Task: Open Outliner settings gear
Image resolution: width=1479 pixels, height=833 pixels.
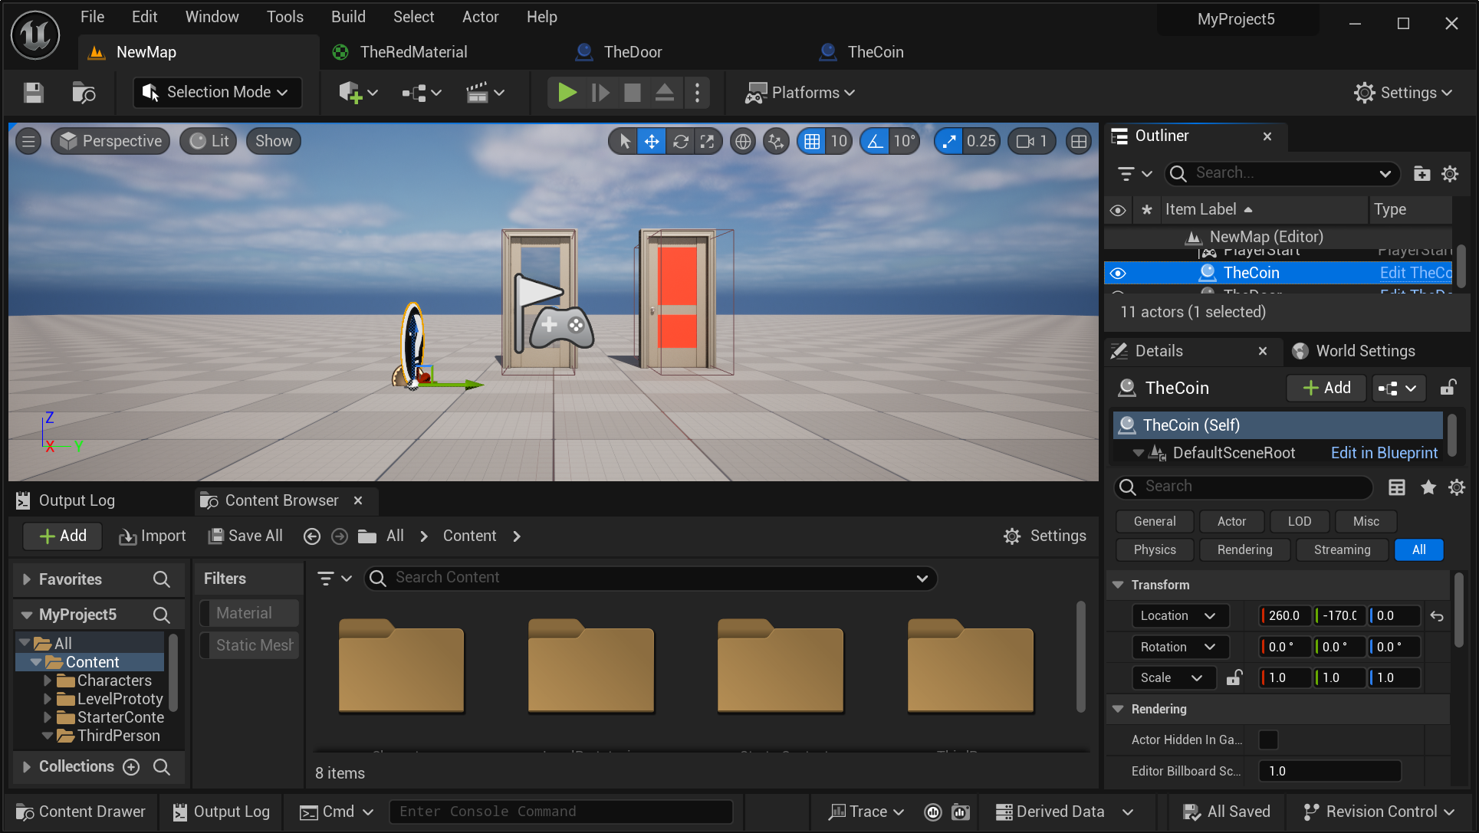Action: pos(1450,173)
